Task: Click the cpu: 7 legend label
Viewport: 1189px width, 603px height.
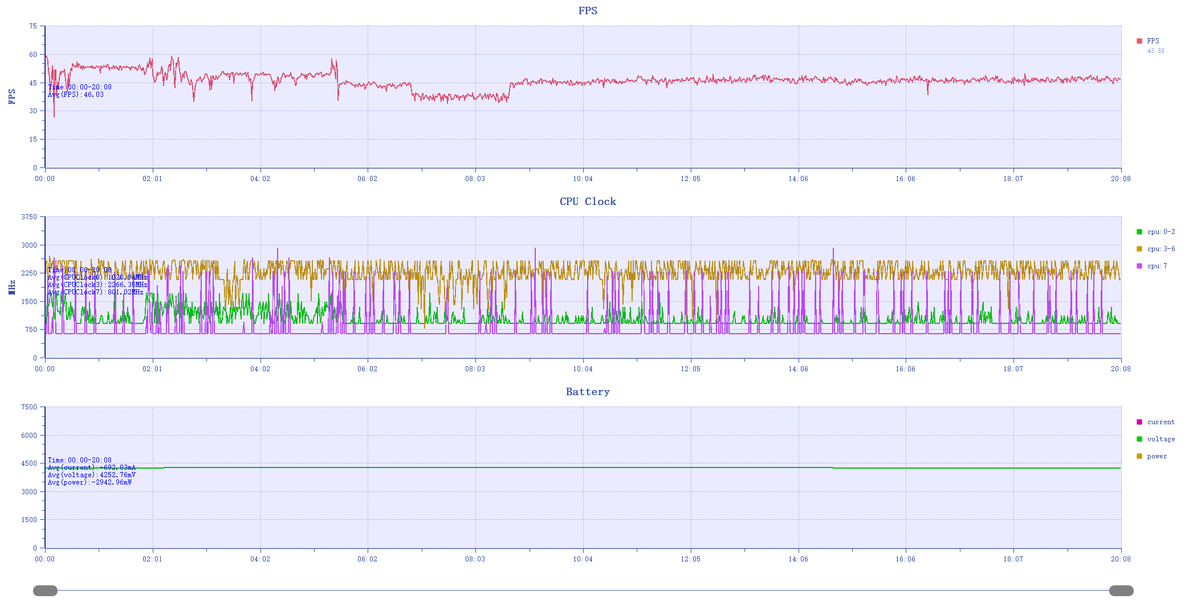Action: 1157,266
